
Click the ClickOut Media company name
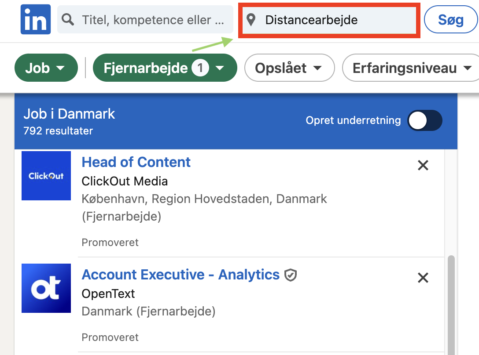click(125, 181)
